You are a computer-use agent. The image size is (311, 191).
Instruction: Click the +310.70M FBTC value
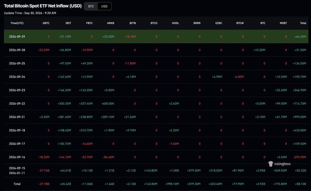click(x=86, y=130)
